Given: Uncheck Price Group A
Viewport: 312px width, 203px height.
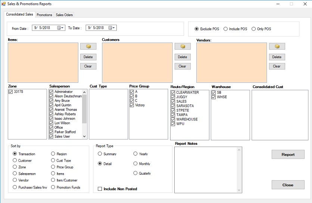Looking at the screenshot, I should click(x=132, y=92).
